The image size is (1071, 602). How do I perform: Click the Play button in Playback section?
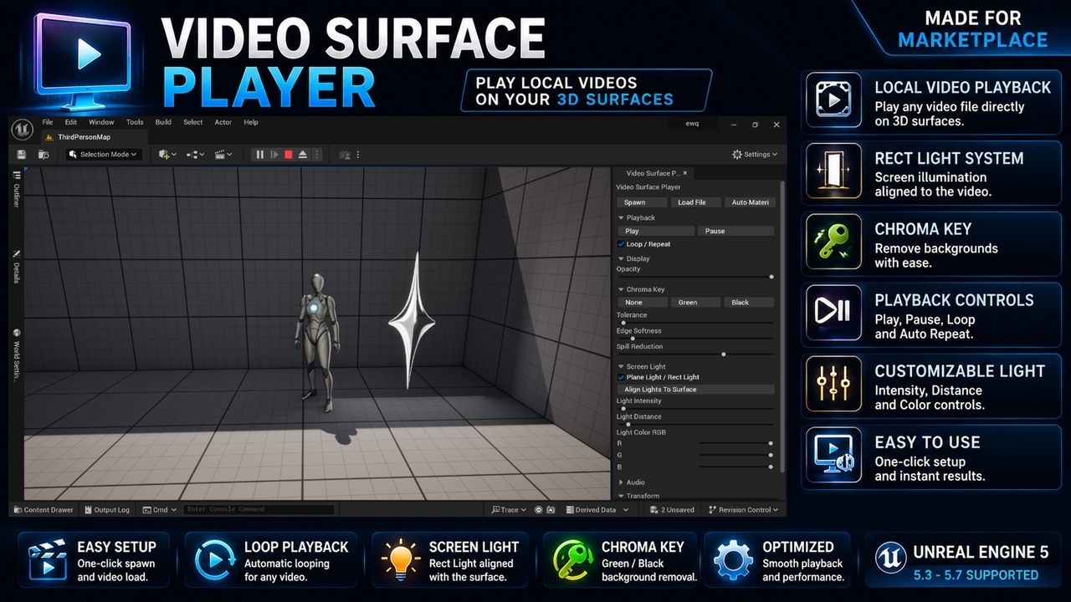[656, 231]
